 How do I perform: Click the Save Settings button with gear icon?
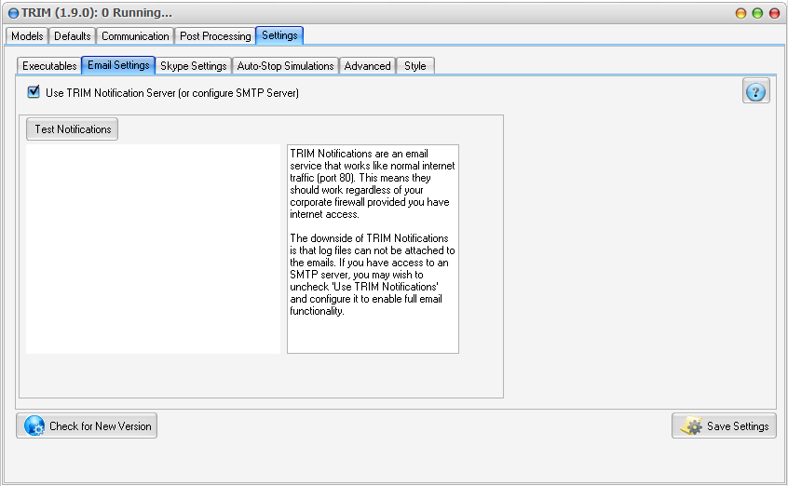pyautogui.click(x=724, y=425)
